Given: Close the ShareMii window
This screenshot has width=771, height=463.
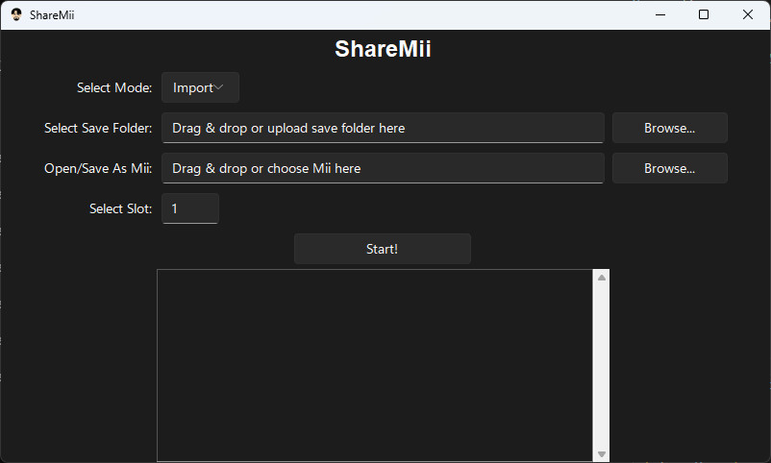Looking at the screenshot, I should (747, 14).
